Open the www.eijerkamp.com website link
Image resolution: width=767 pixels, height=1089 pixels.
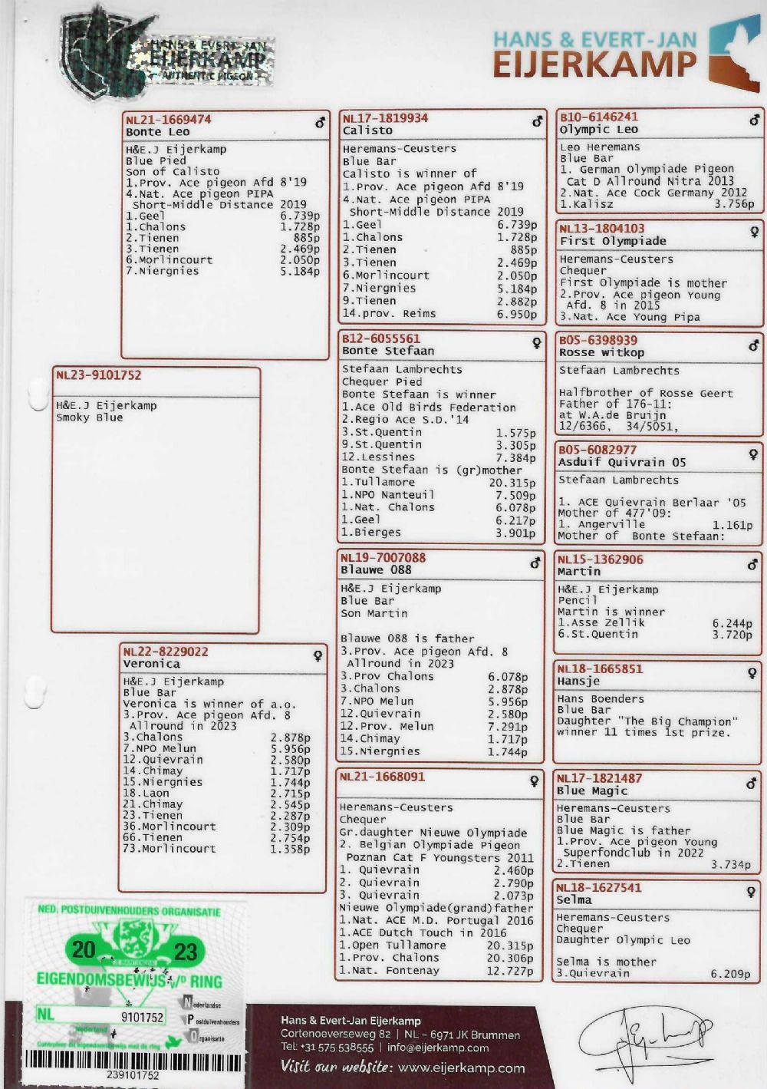click(x=461, y=1068)
